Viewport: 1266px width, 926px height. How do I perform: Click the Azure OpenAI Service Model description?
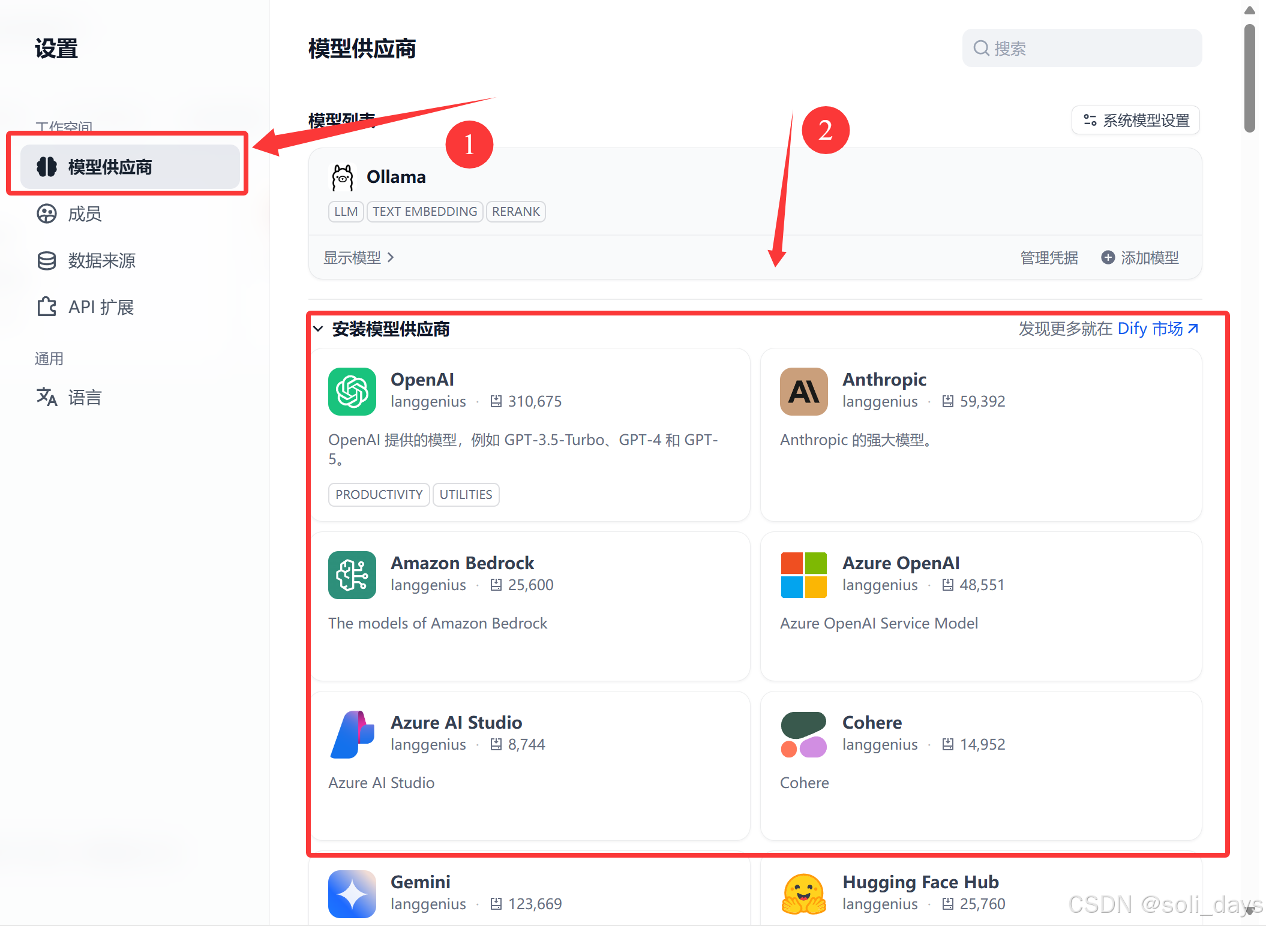[x=878, y=623]
